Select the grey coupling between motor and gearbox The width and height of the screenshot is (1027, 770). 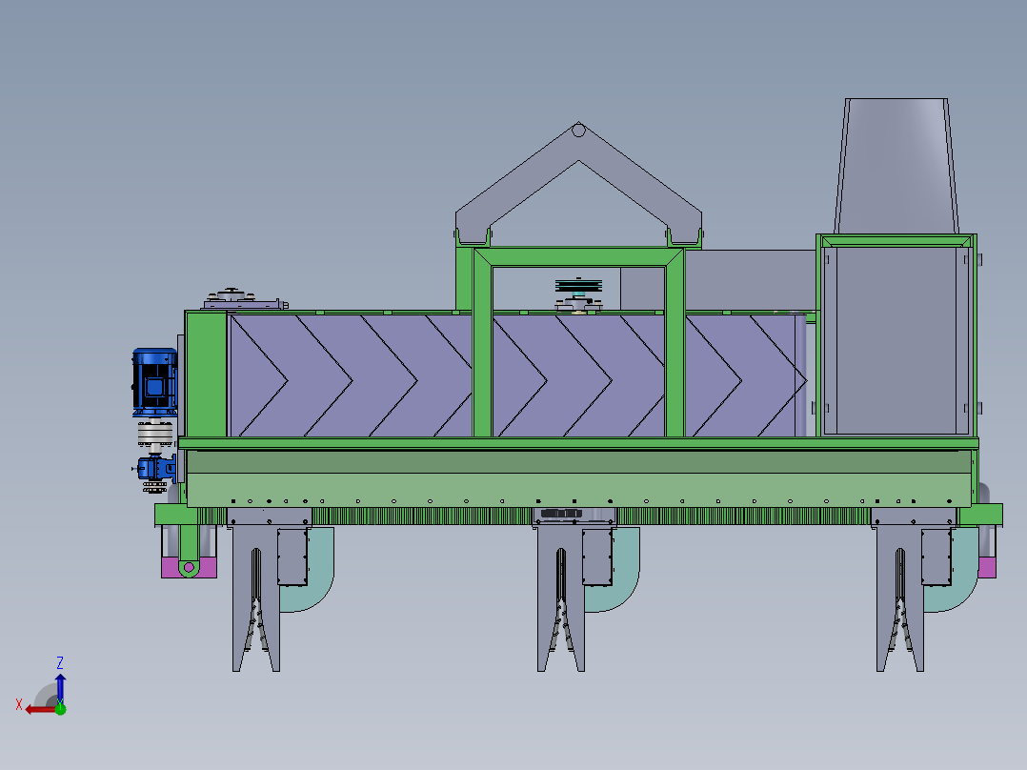click(x=155, y=434)
